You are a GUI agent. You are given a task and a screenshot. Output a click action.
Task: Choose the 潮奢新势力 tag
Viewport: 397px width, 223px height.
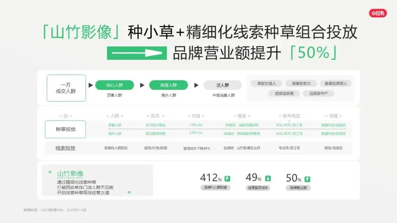coord(301,83)
